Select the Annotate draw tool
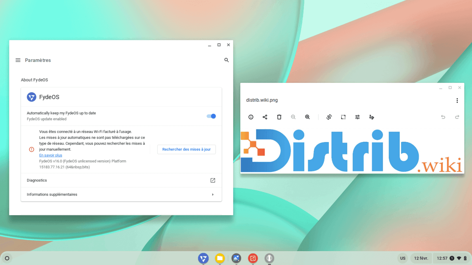 click(x=372, y=117)
